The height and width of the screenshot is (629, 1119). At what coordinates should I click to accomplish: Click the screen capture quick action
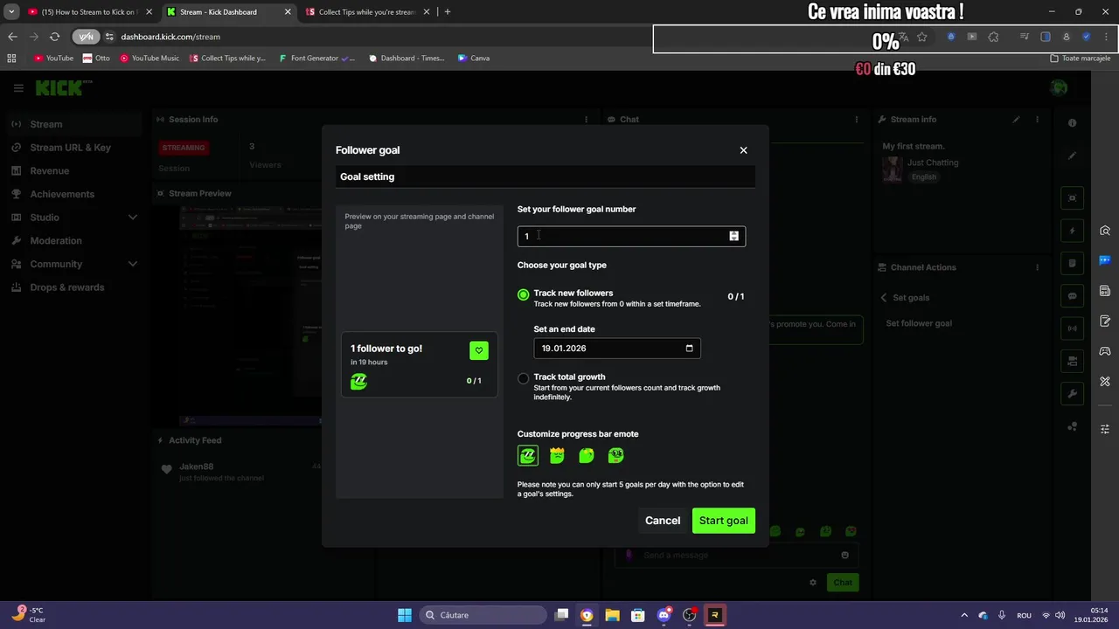coord(1073,198)
